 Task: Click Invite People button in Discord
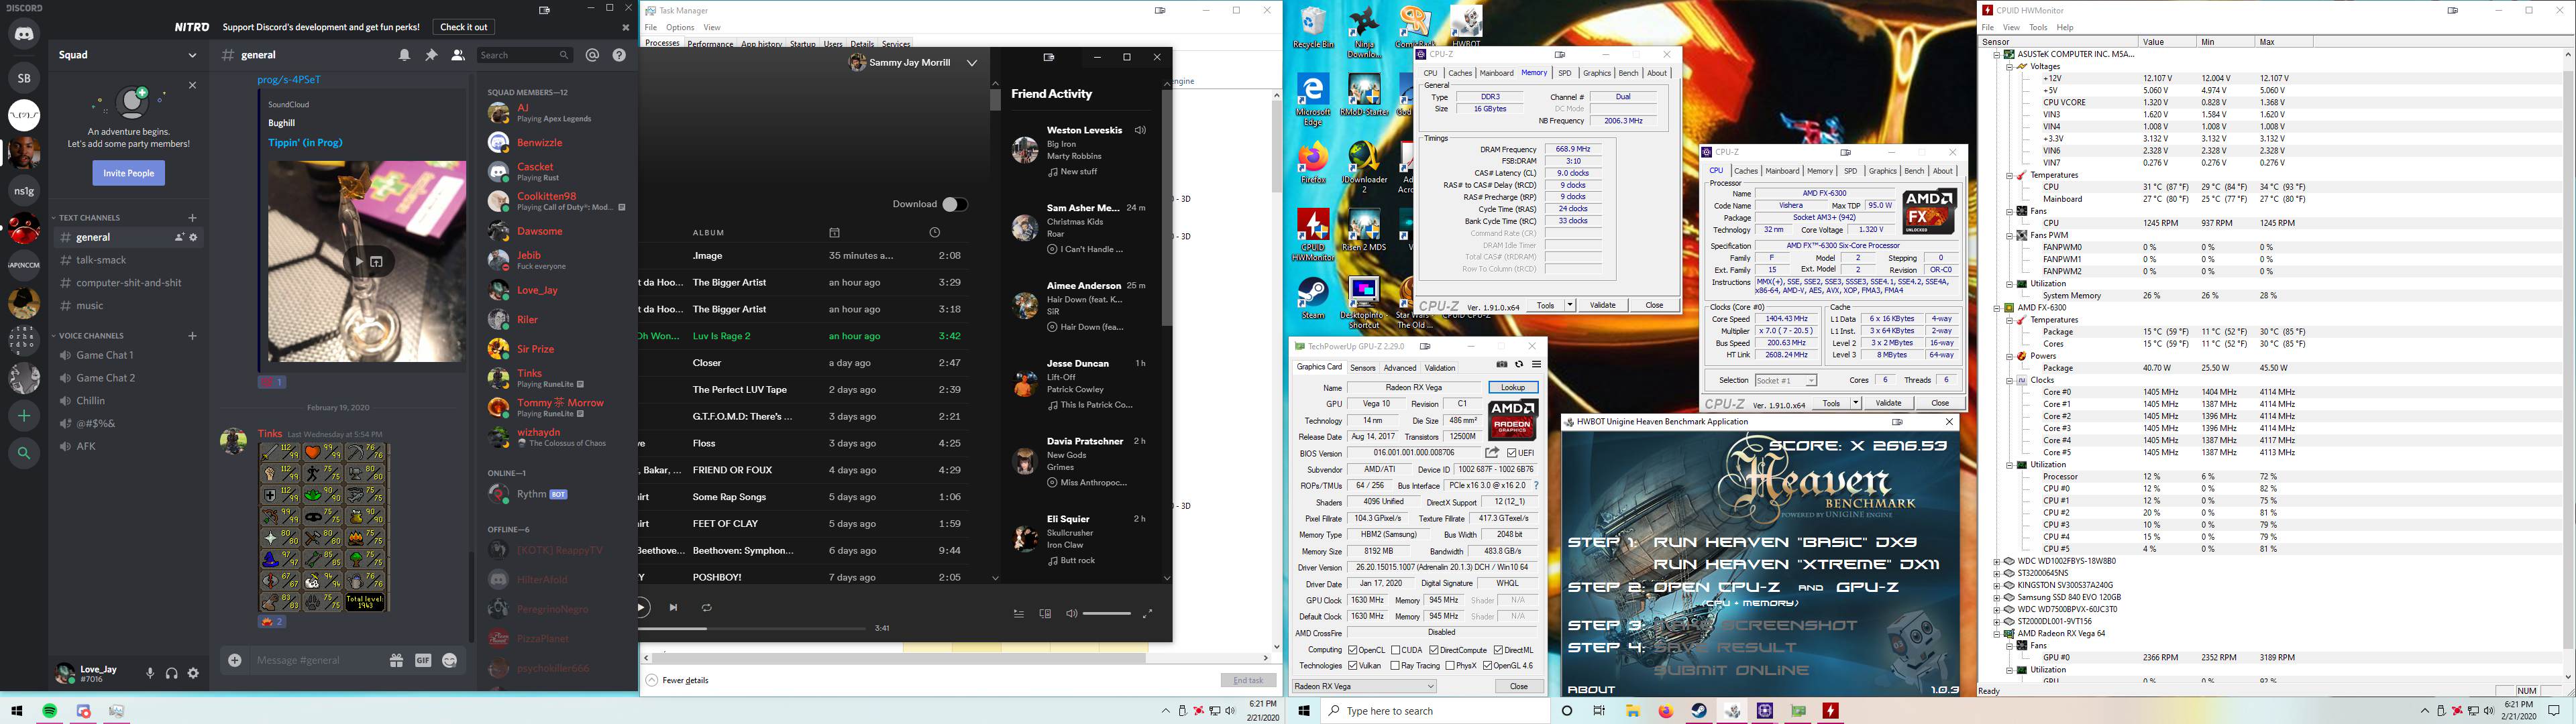point(129,173)
